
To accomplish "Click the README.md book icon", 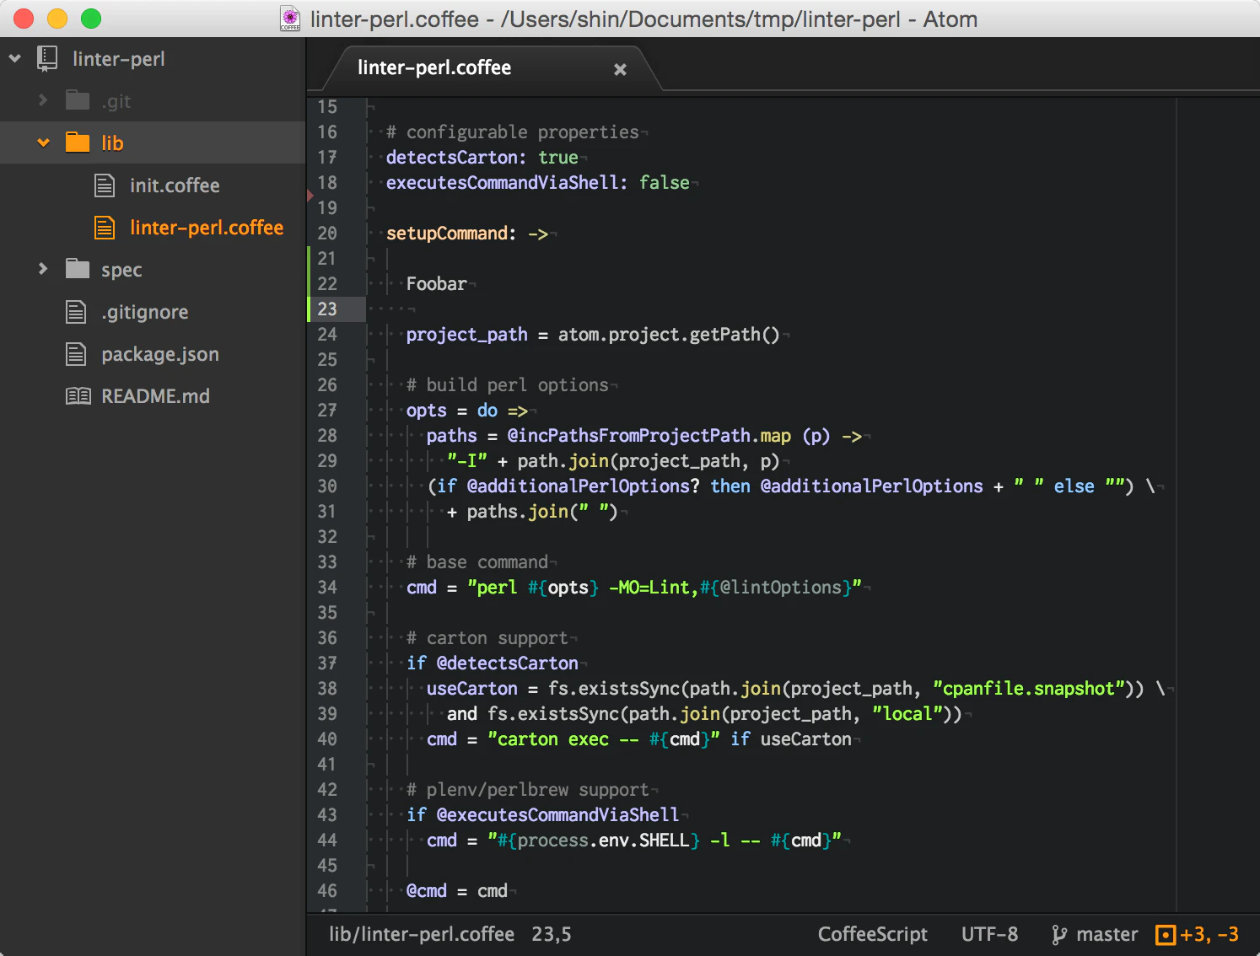I will click(78, 396).
